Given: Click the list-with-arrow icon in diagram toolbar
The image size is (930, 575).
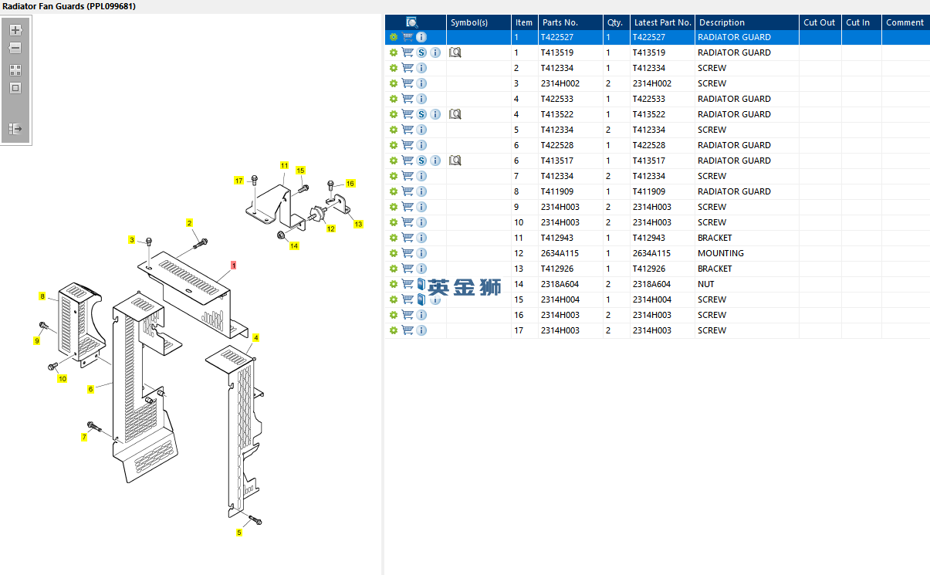Looking at the screenshot, I should click(15, 129).
